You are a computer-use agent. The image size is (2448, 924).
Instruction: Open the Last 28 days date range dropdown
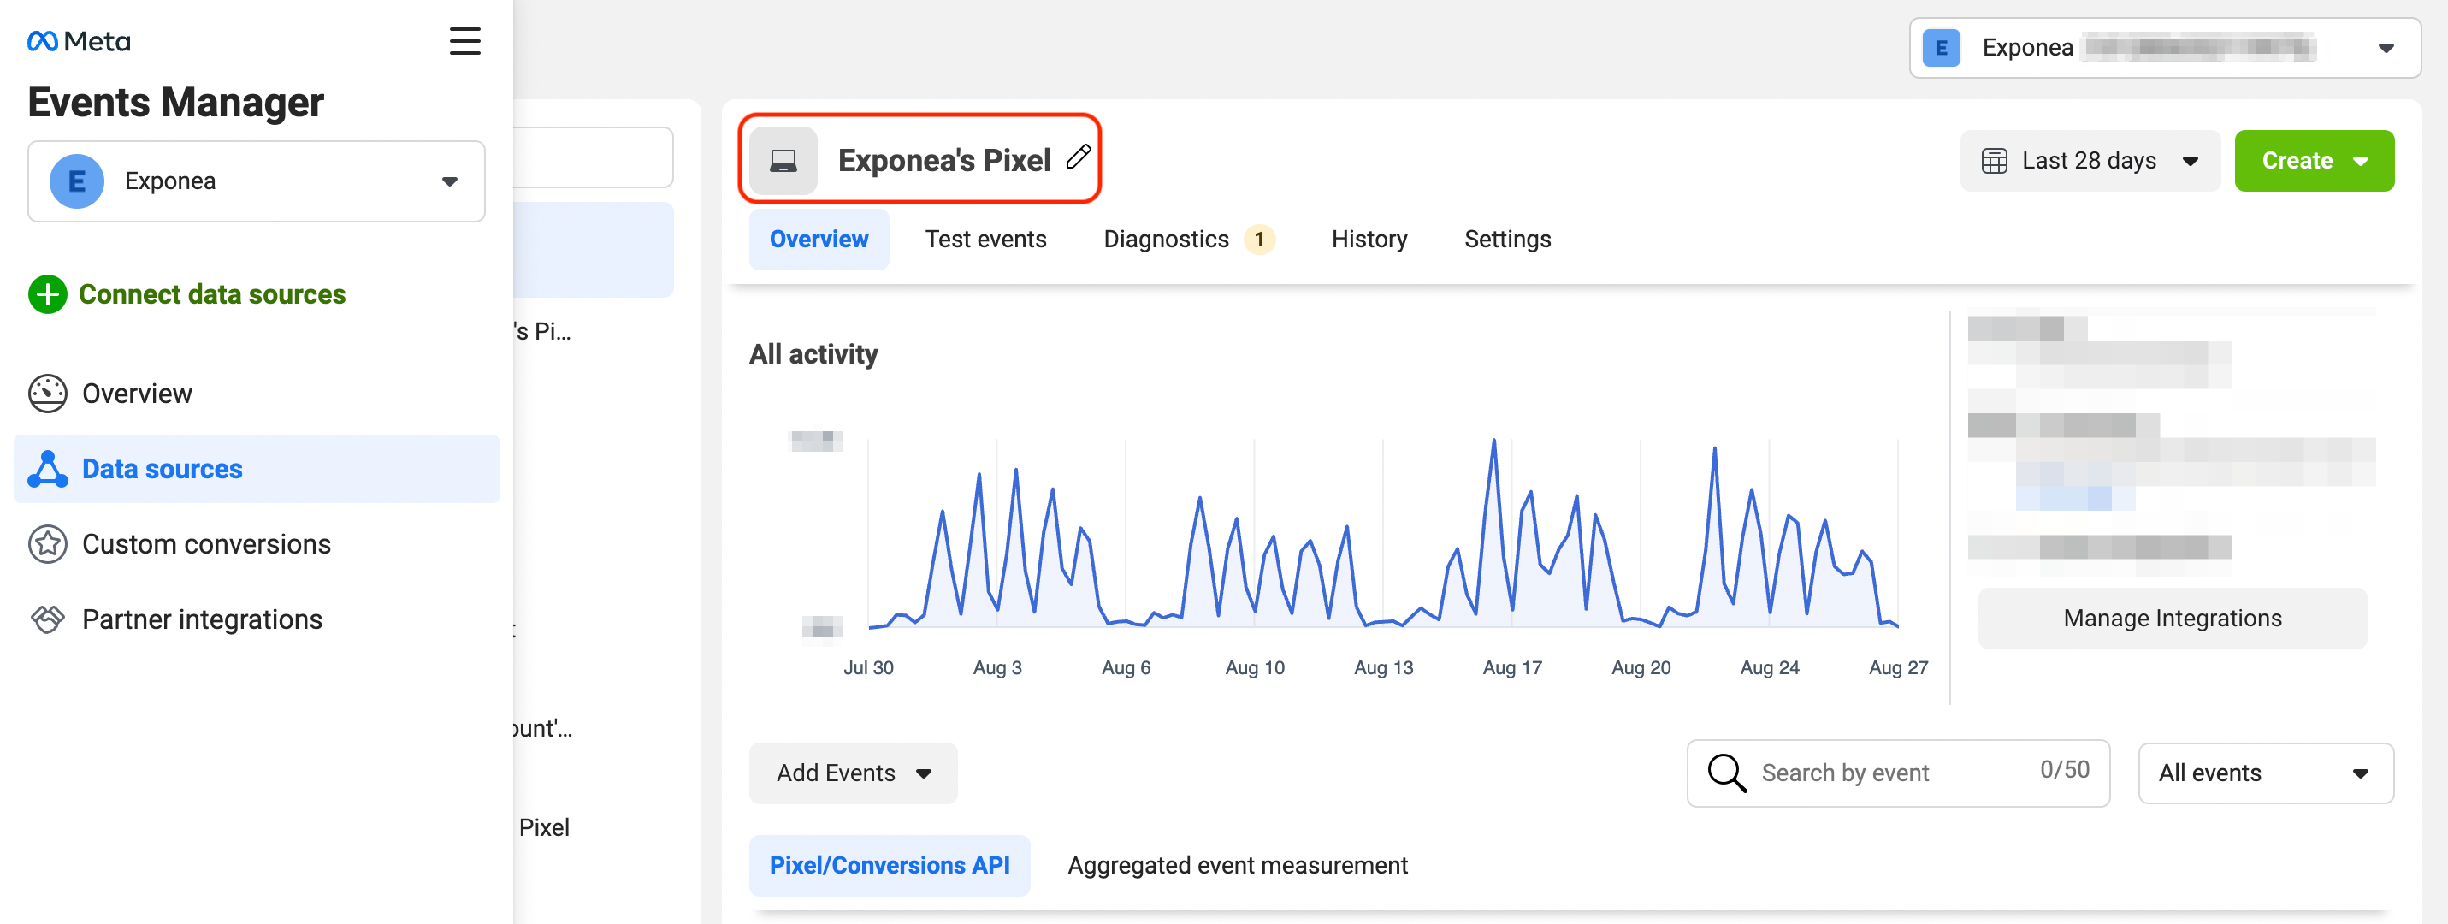(2089, 161)
